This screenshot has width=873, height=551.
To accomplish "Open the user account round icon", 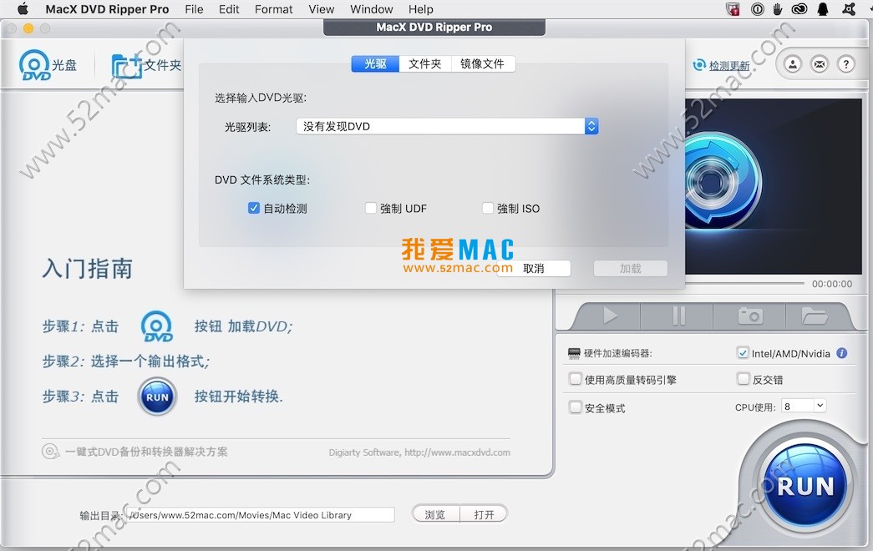I will (793, 64).
